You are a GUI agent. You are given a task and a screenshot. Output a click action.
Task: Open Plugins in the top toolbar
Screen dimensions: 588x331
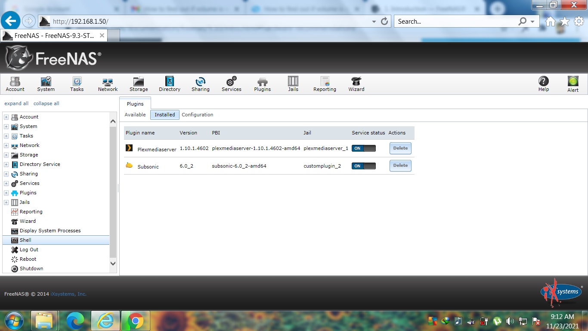tap(262, 84)
